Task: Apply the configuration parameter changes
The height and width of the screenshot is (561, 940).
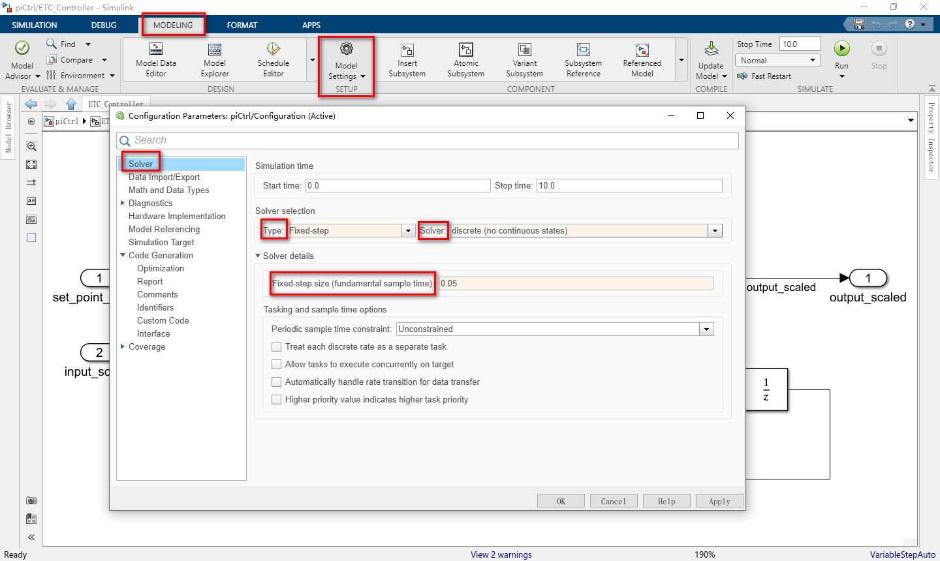Action: (x=719, y=501)
